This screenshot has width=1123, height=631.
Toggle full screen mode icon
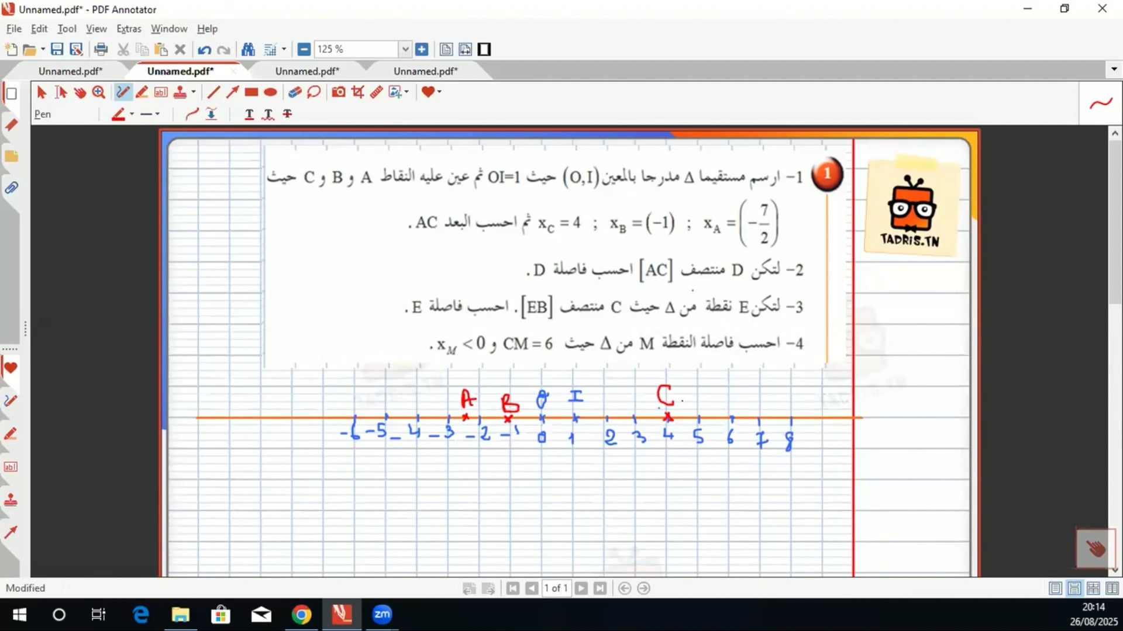click(x=484, y=50)
